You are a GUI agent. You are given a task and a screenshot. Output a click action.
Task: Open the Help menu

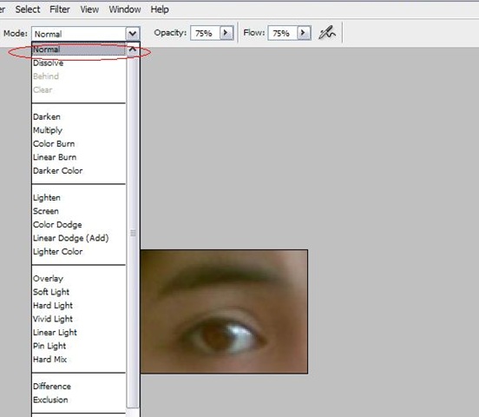click(x=160, y=10)
